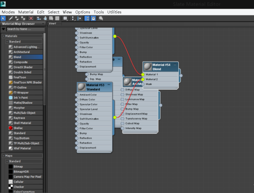Select the Composite material entry
254x193 pixels.
[x=26, y=62]
